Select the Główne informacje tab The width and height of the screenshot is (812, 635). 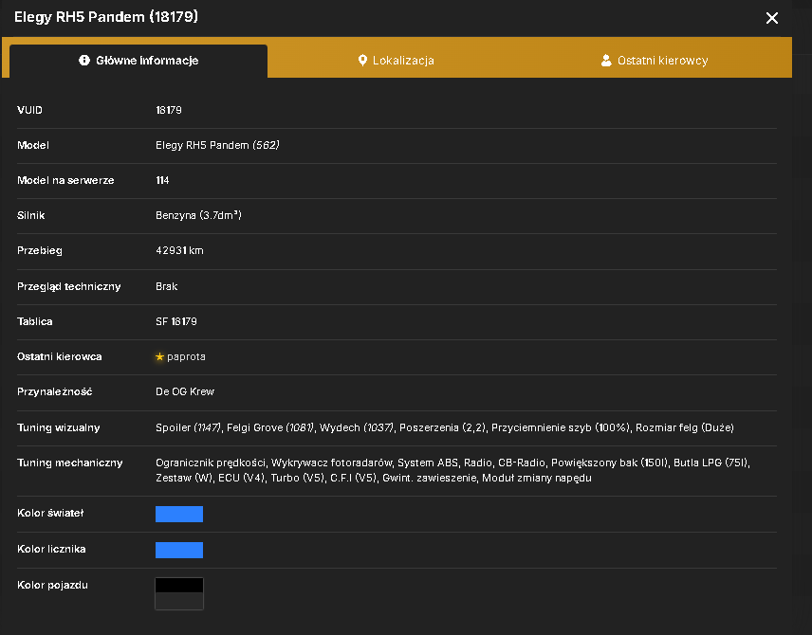click(x=138, y=61)
